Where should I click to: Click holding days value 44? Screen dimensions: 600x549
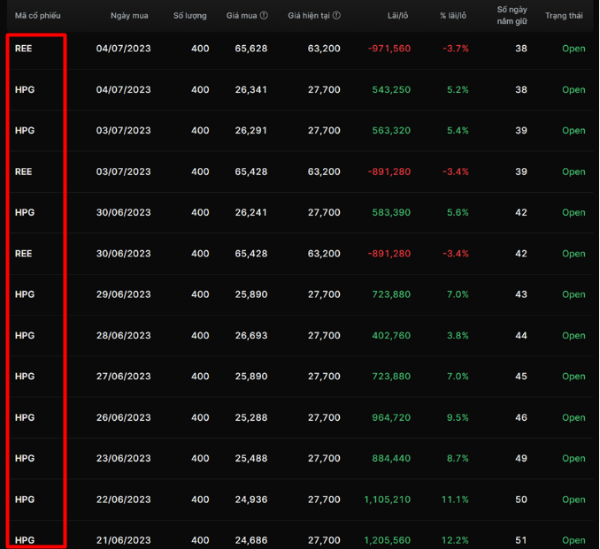[x=521, y=335]
